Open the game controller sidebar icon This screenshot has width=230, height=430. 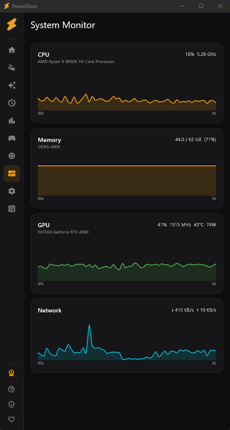12,138
